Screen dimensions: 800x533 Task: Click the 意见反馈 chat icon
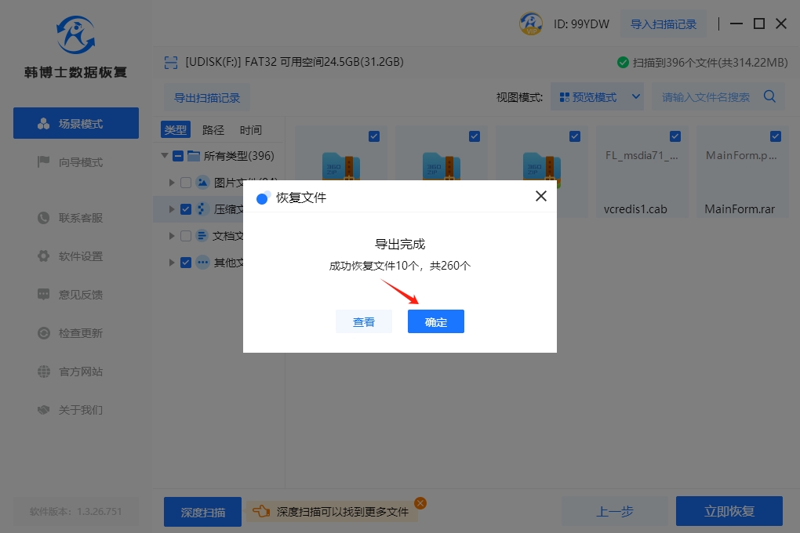(x=44, y=295)
